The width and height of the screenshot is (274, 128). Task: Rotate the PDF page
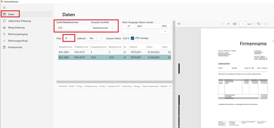pos(258,24)
